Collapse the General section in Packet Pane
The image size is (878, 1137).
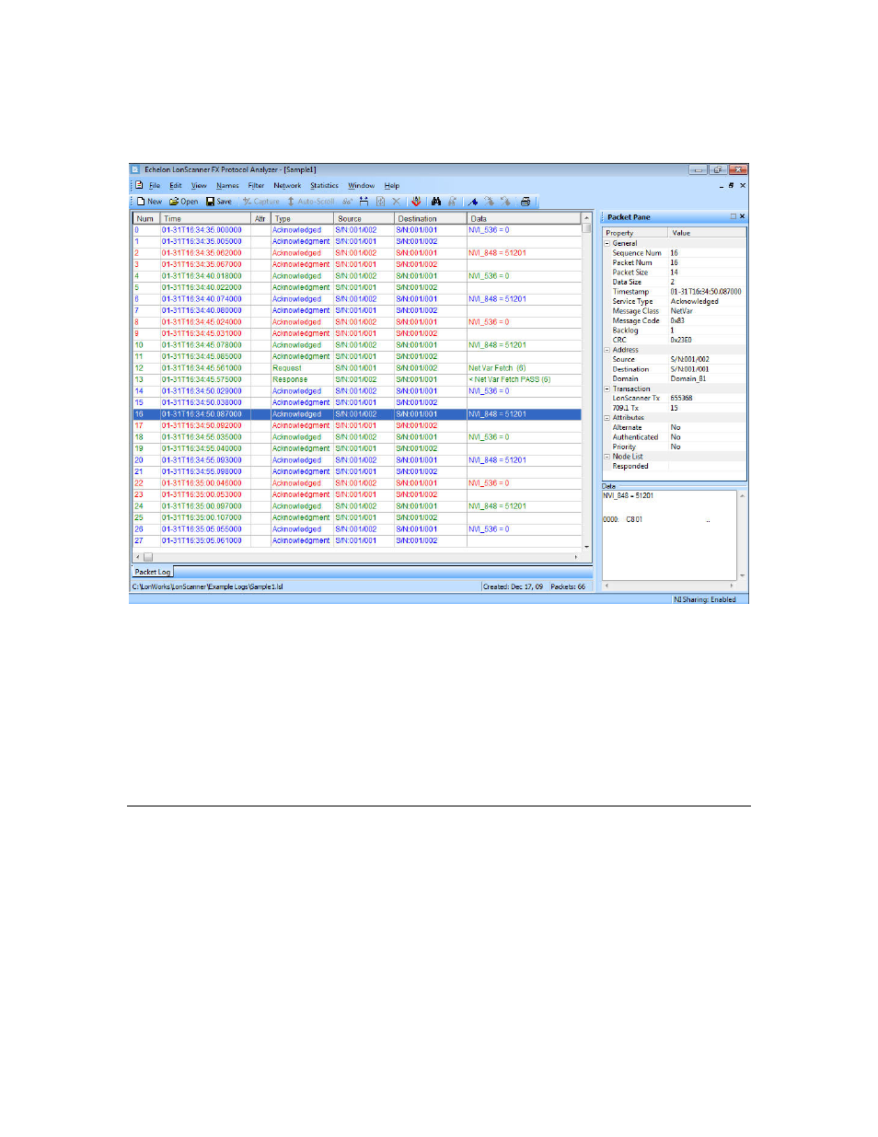pyautogui.click(x=607, y=244)
